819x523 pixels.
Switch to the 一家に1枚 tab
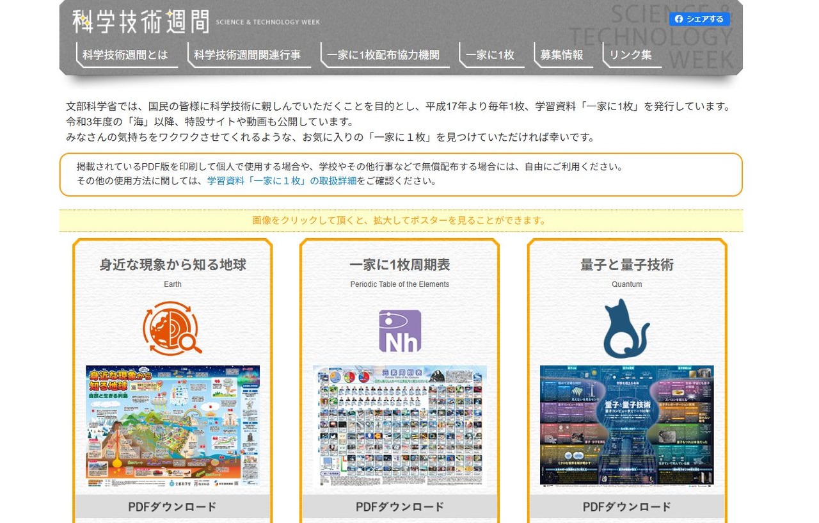click(x=490, y=55)
